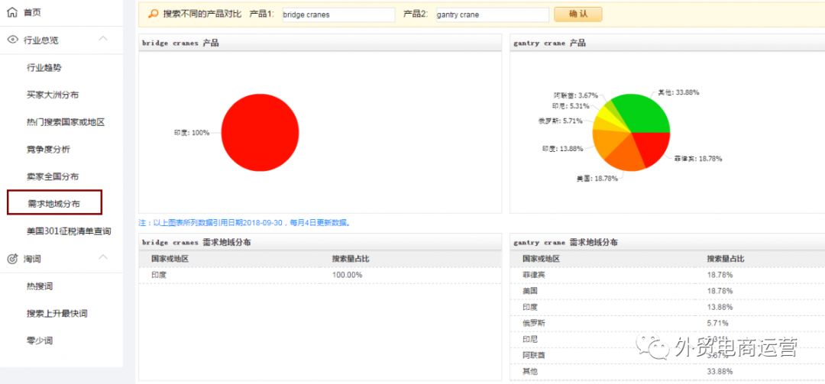Click the 阿联酋: 3.67% chart label

coord(576,95)
